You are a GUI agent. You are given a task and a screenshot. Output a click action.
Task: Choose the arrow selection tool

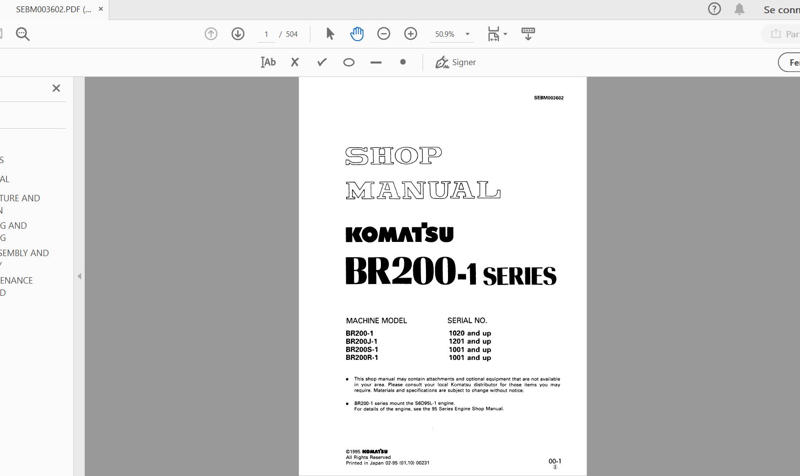click(330, 34)
